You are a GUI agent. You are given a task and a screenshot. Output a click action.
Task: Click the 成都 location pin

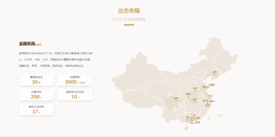(x=176, y=100)
